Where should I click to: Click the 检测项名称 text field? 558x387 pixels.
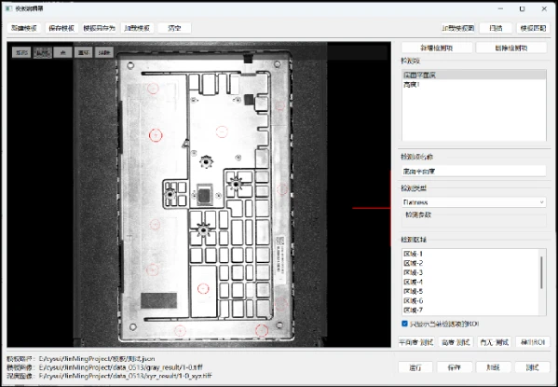pyautogui.click(x=474, y=172)
